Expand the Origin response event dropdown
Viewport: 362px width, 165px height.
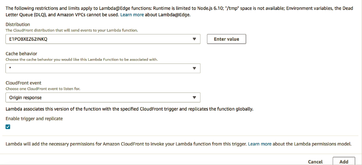click(x=103, y=97)
